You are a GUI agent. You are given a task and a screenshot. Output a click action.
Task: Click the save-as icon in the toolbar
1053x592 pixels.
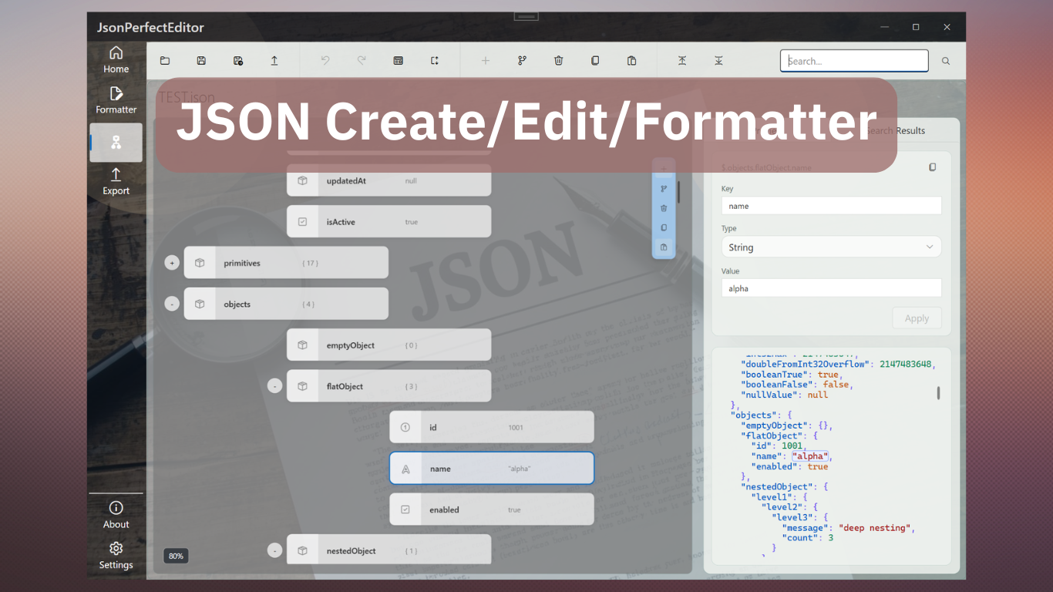pyautogui.click(x=238, y=61)
